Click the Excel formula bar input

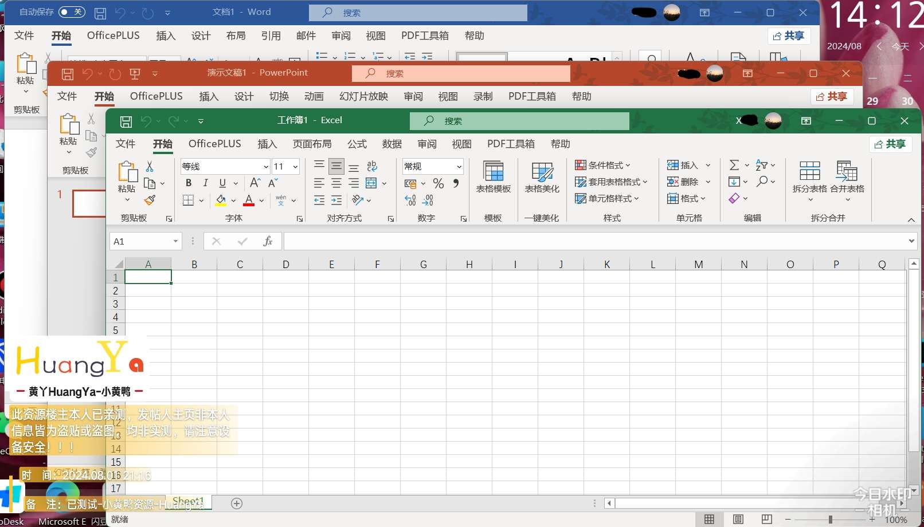point(595,241)
